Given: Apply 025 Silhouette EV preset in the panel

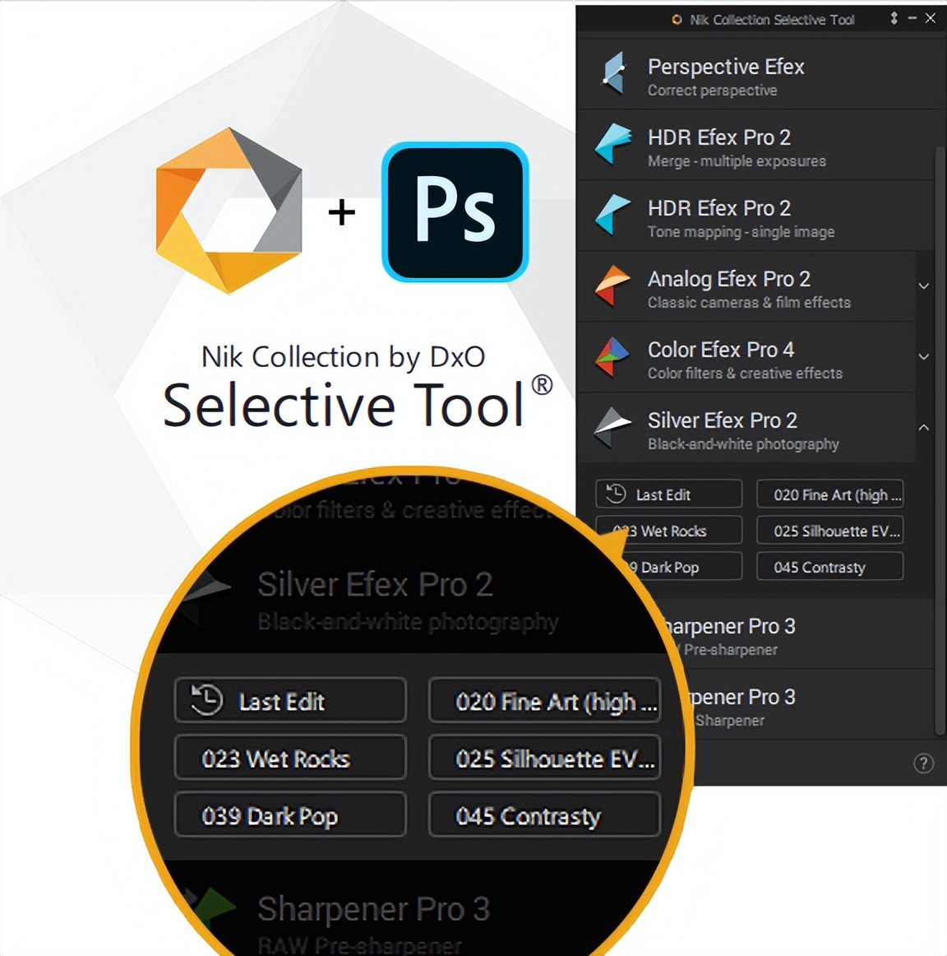Looking at the screenshot, I should pyautogui.click(x=829, y=531).
